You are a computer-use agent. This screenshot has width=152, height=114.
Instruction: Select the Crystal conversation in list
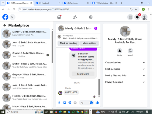26,55
